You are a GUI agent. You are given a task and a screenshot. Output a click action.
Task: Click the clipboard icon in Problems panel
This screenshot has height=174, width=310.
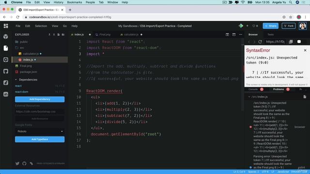[x=305, y=97]
